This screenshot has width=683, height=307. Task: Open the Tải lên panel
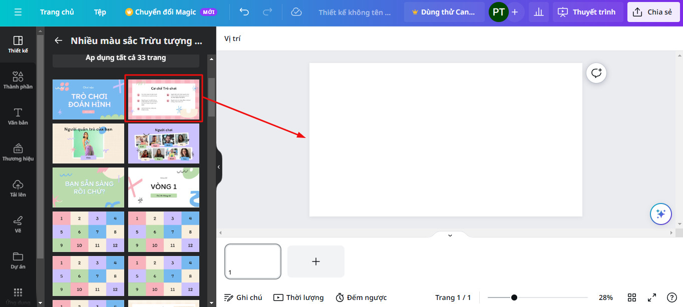point(18,189)
